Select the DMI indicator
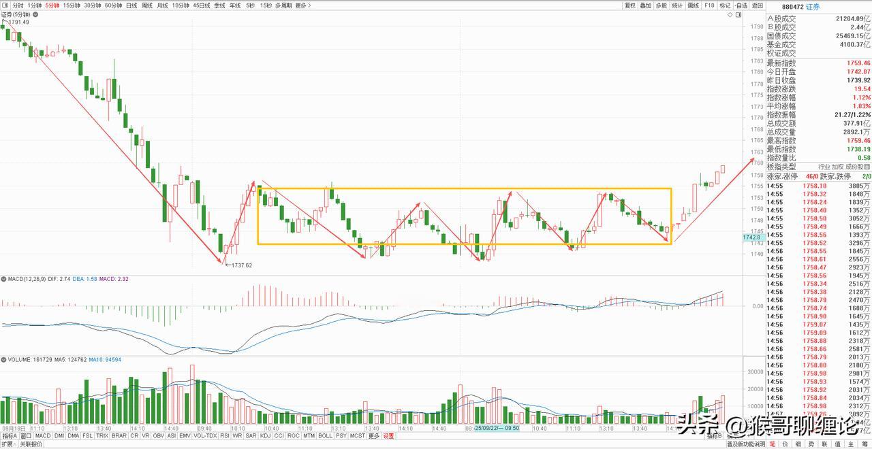 (59, 436)
